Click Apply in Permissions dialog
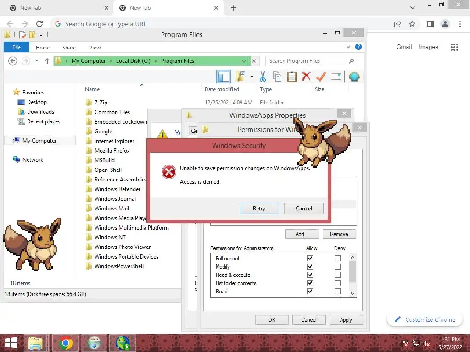This screenshot has width=470, height=352. (x=346, y=319)
